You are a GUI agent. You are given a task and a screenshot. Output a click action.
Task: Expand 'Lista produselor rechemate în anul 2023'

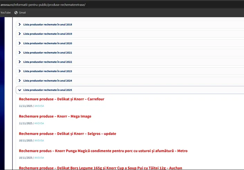[47, 71]
